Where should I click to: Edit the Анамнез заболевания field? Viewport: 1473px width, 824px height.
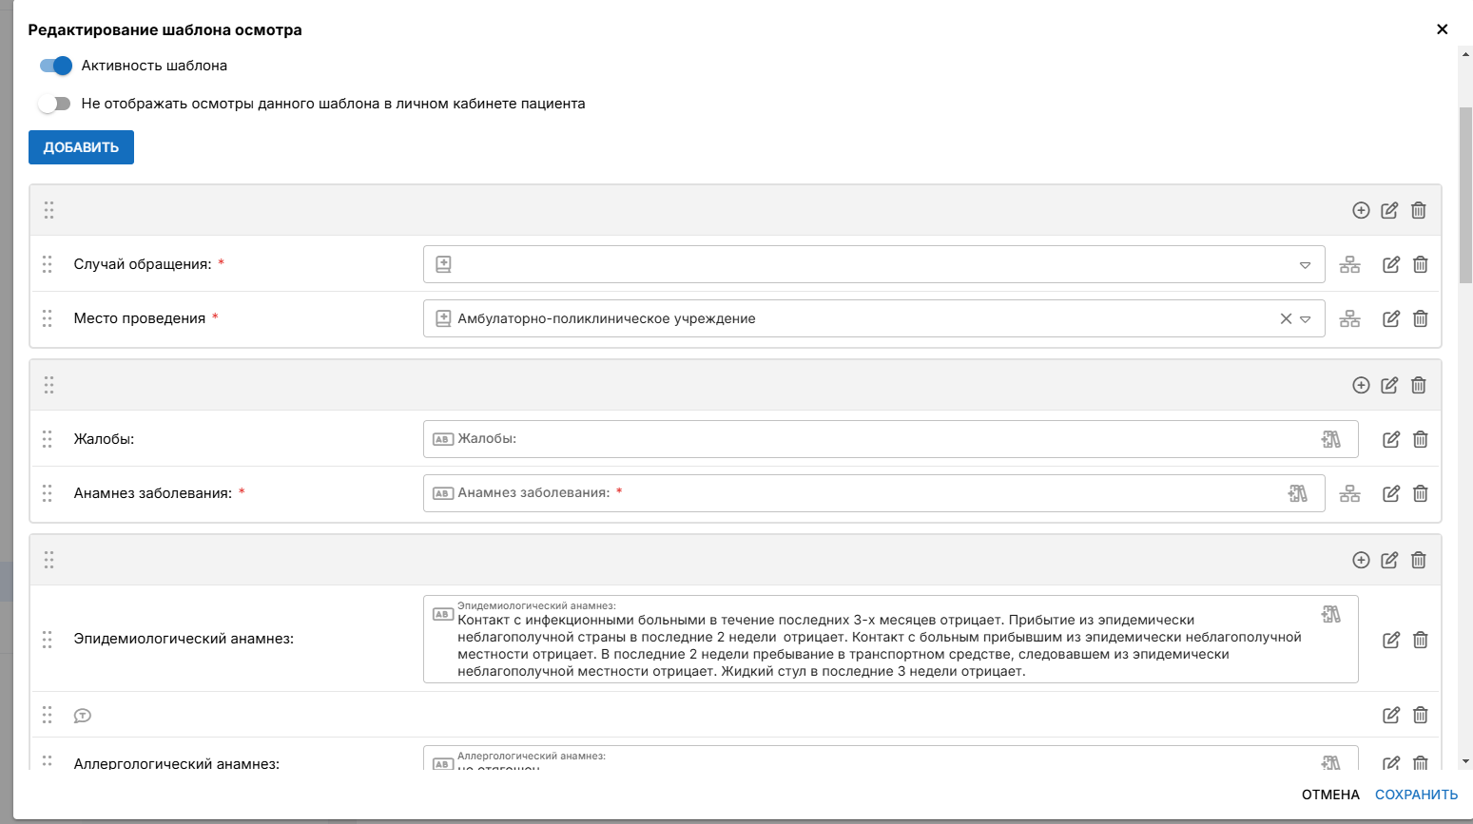coord(1391,493)
